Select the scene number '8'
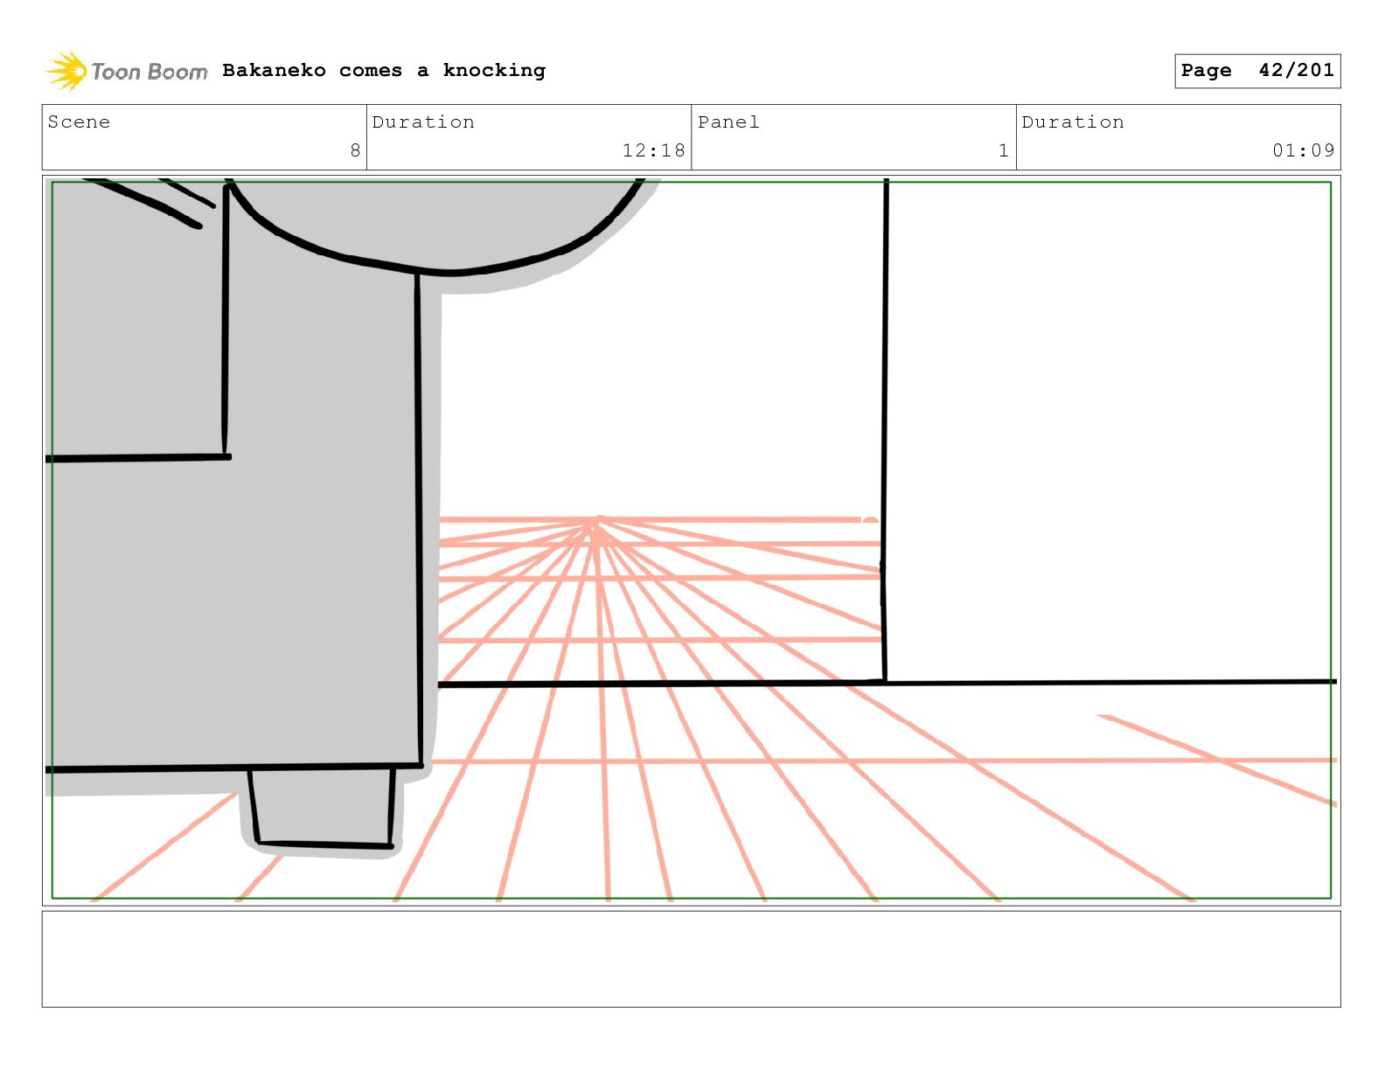This screenshot has width=1385, height=1070. coord(355,150)
